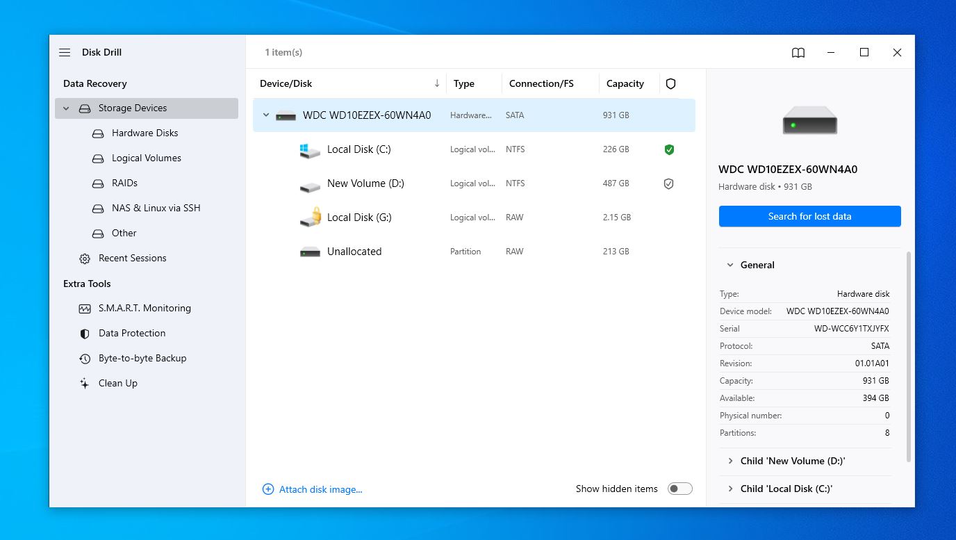Image resolution: width=956 pixels, height=540 pixels.
Task: Open the hamburger menu next to Disk Drill
Action: click(x=65, y=52)
